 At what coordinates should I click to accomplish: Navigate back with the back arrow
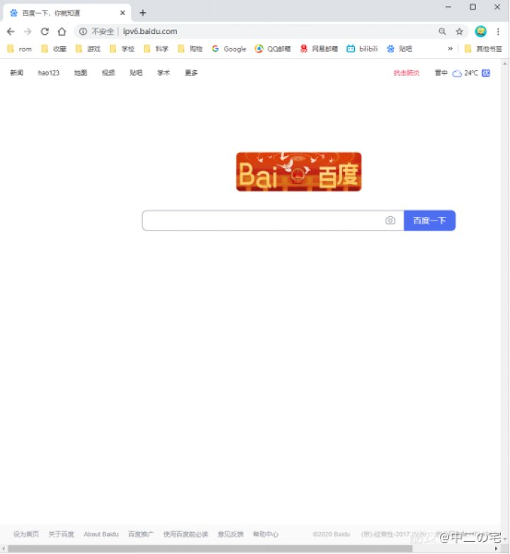tap(11, 31)
